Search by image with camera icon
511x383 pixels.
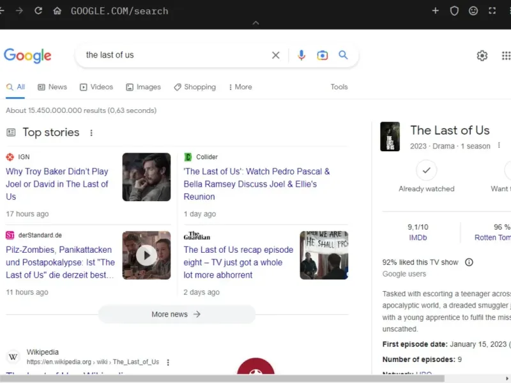coord(322,56)
